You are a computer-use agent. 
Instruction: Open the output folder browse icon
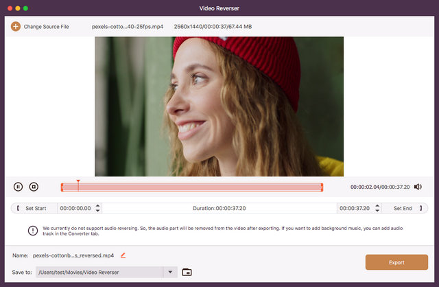coord(187,272)
